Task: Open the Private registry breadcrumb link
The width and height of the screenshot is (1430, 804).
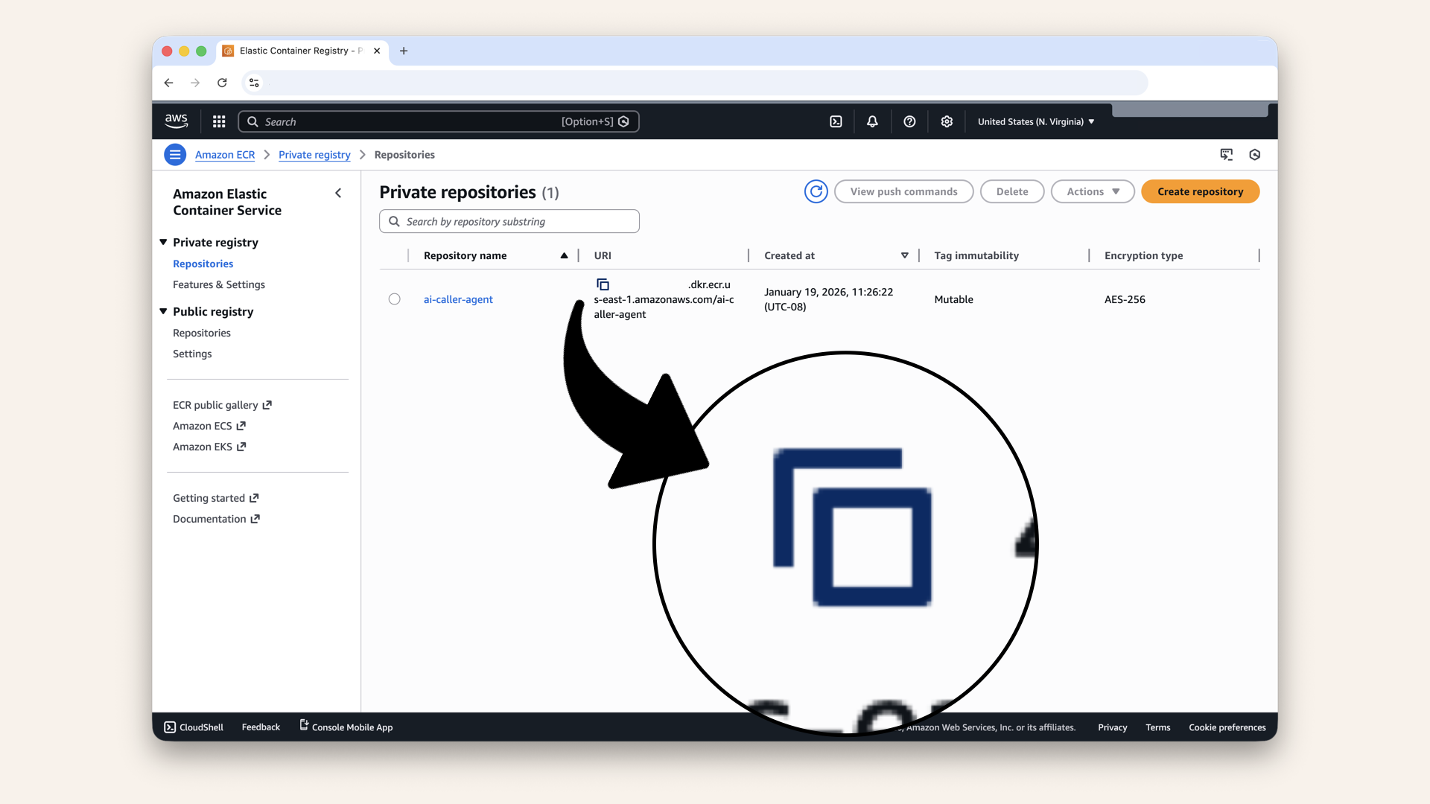Action: (x=314, y=155)
